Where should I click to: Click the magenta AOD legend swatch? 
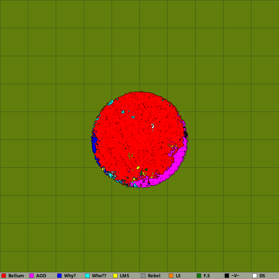[x=32, y=276]
